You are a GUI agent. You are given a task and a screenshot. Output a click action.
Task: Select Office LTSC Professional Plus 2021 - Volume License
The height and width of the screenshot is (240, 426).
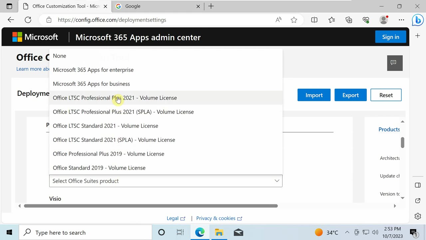166,98
